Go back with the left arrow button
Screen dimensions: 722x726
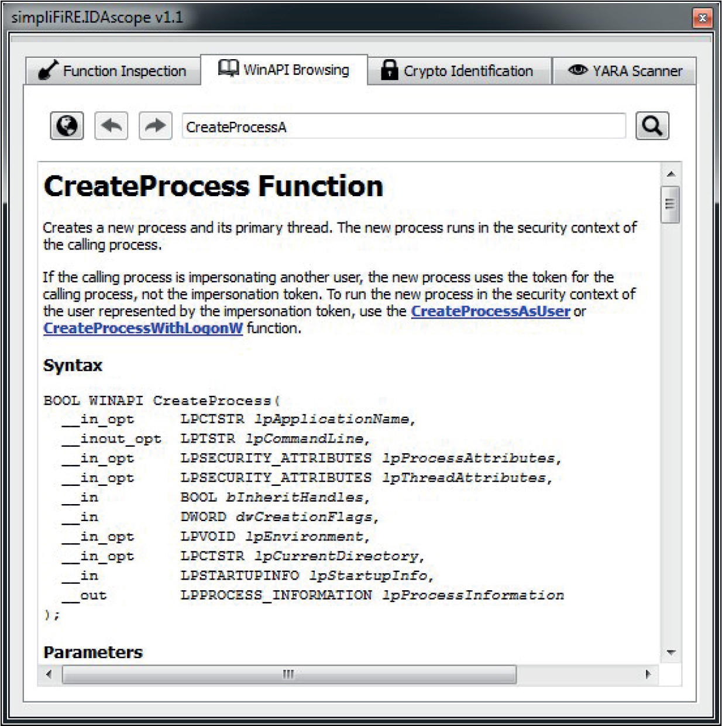point(111,126)
